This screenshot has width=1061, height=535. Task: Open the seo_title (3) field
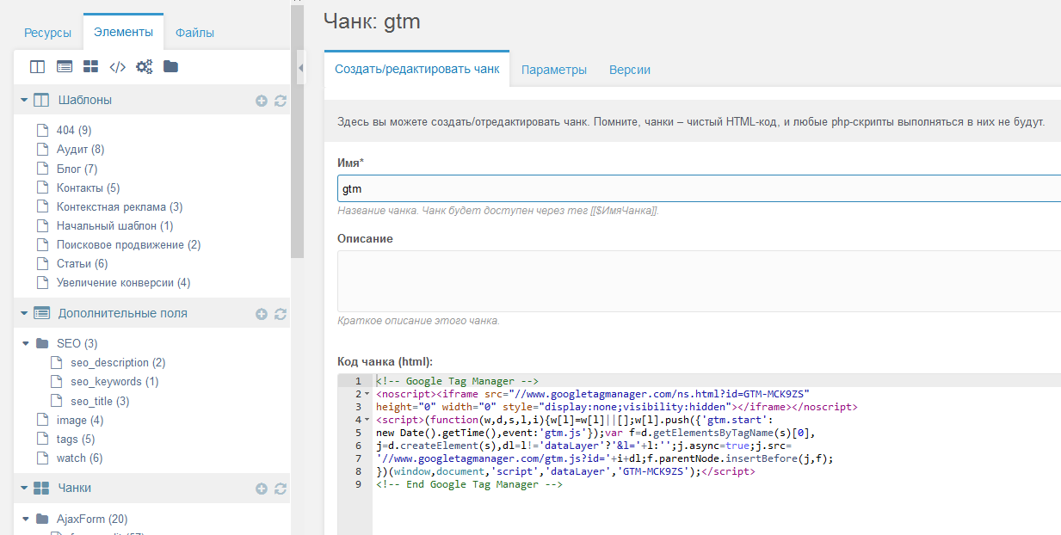tap(100, 401)
